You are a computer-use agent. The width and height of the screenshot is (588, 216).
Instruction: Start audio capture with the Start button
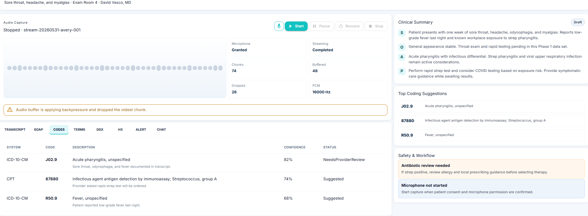point(296,26)
